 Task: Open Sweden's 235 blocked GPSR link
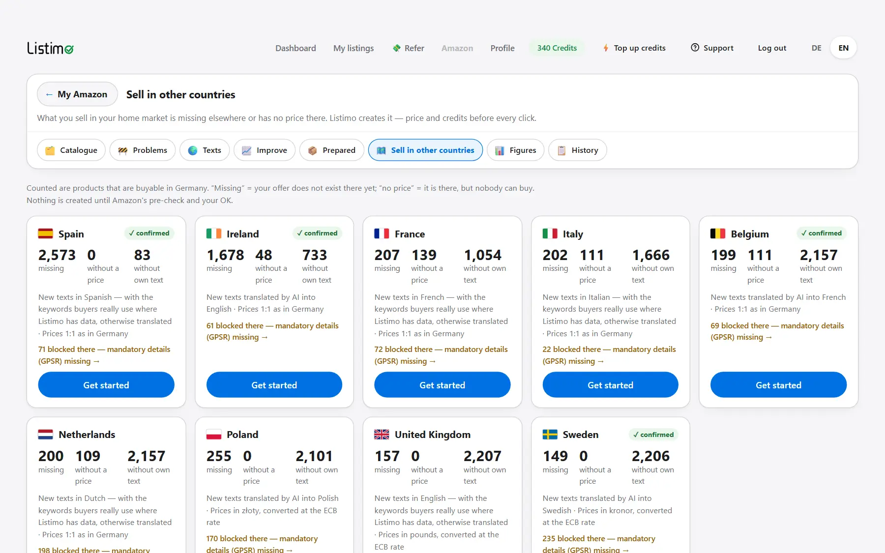coord(599,544)
